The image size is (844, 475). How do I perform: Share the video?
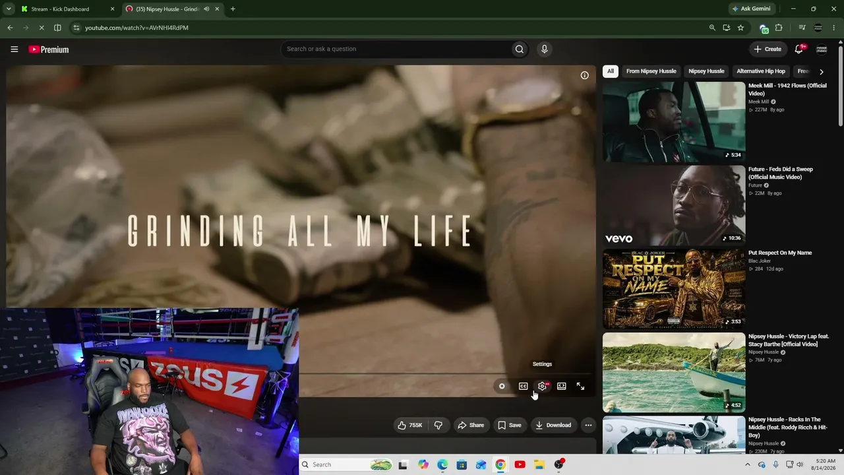471,426
